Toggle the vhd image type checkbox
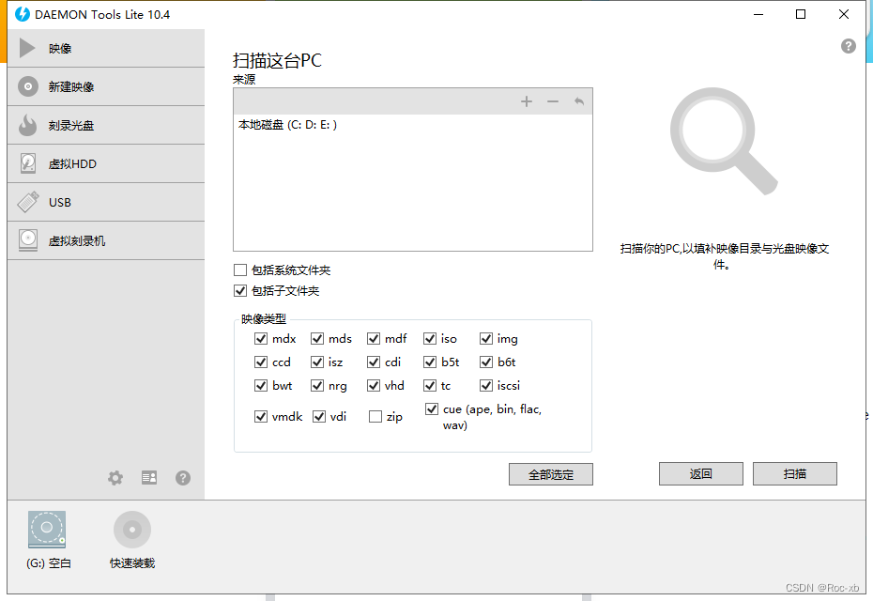Image resolution: width=873 pixels, height=601 pixels. [x=373, y=385]
